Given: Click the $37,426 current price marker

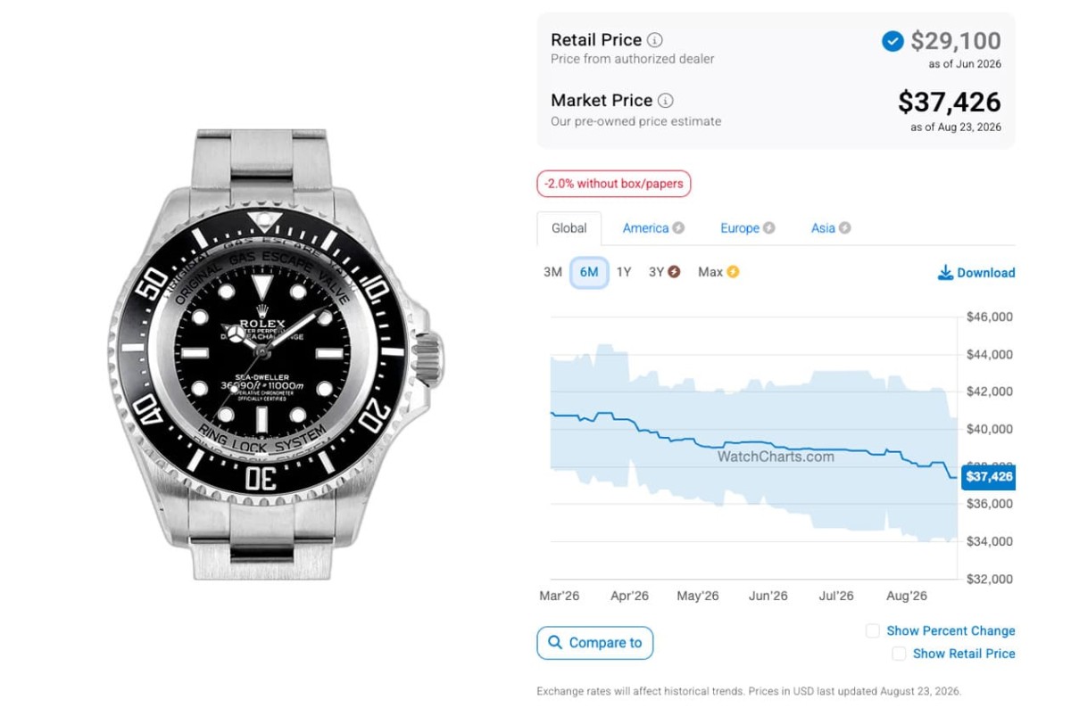Looking at the screenshot, I should tap(989, 477).
